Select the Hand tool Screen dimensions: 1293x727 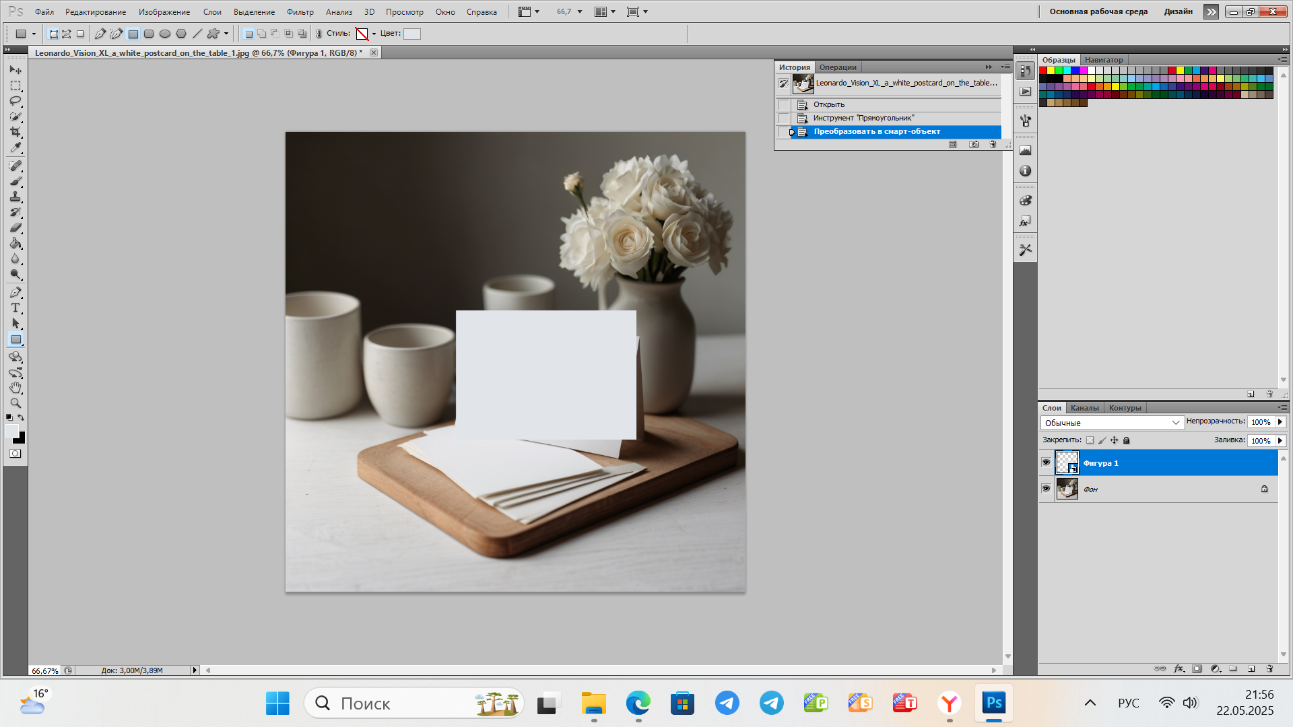point(15,388)
